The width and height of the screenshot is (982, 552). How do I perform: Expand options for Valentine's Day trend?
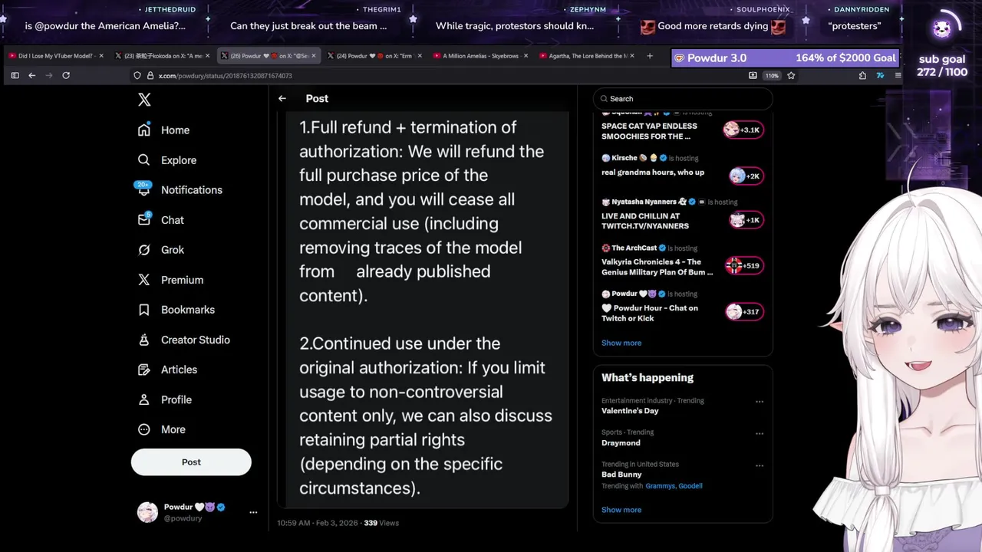[x=760, y=402]
